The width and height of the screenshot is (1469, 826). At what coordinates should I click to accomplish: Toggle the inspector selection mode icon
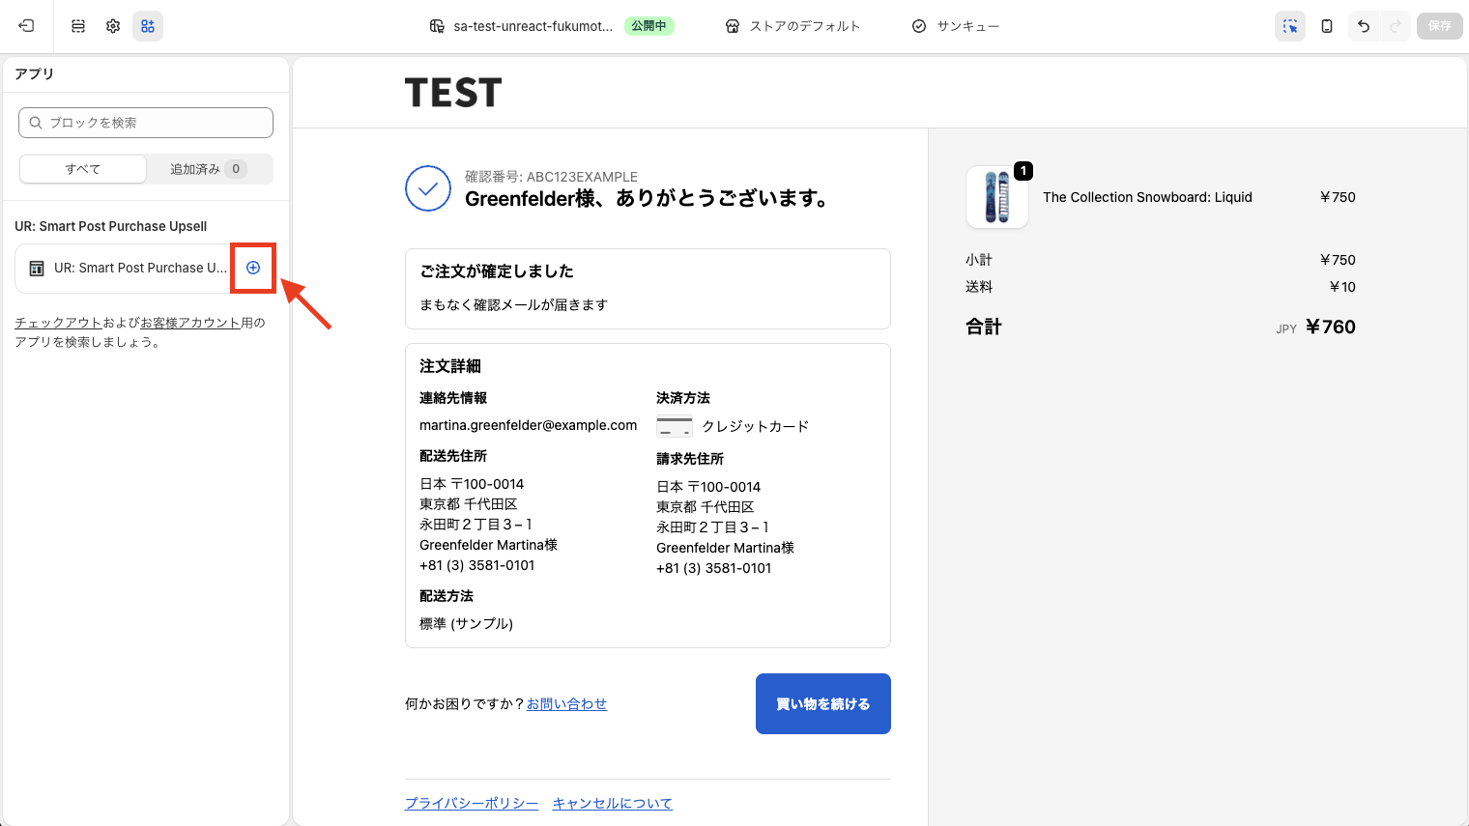pos(1290,26)
